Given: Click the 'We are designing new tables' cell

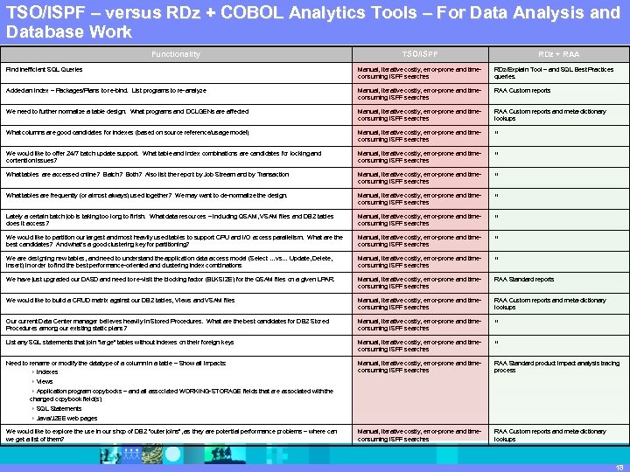Looking at the screenshot, I should pyautogui.click(x=176, y=261).
